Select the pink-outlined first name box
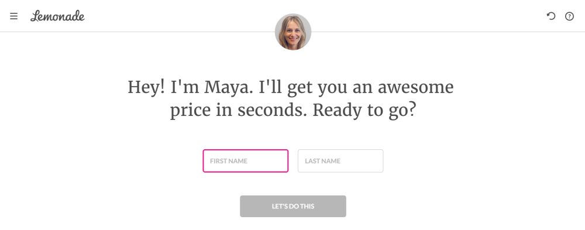The height and width of the screenshot is (230, 585). (246, 161)
